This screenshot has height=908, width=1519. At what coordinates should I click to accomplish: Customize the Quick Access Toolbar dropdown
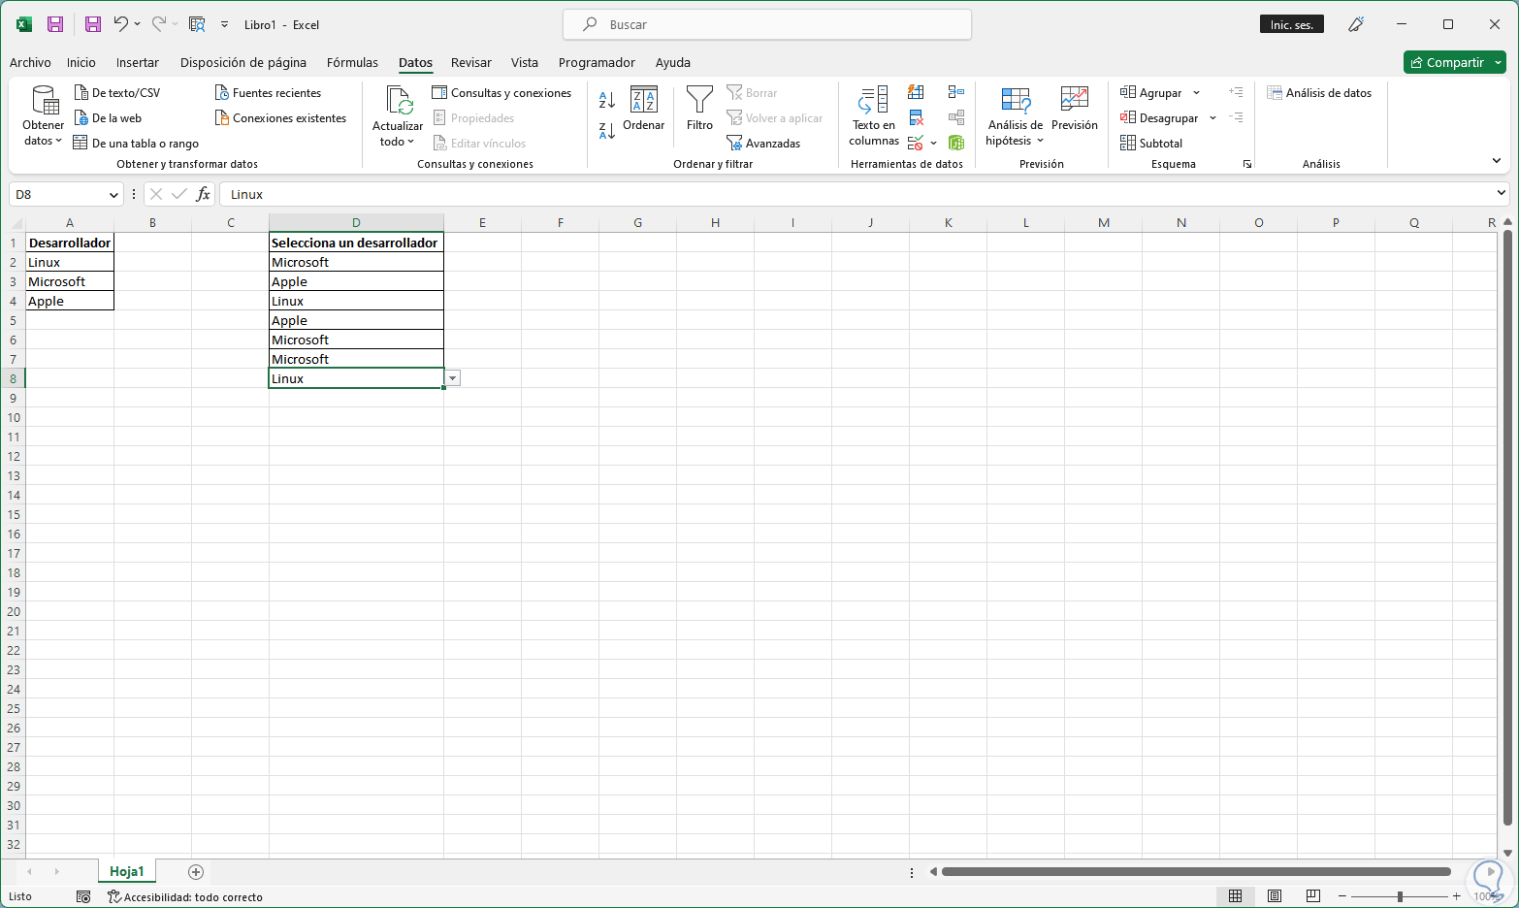tap(225, 24)
